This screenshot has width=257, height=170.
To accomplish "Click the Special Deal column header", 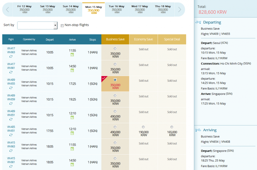I will point(172,39).
